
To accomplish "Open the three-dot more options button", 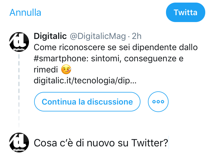I will pyautogui.click(x=158, y=102).
